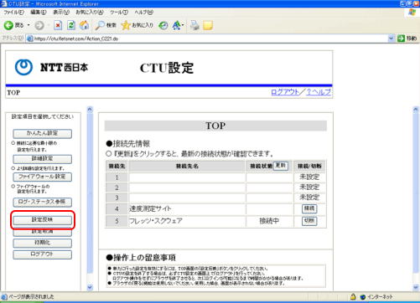The image size is (420, 303).
Task: Click the 更新 button in table header
Action: (x=280, y=166)
